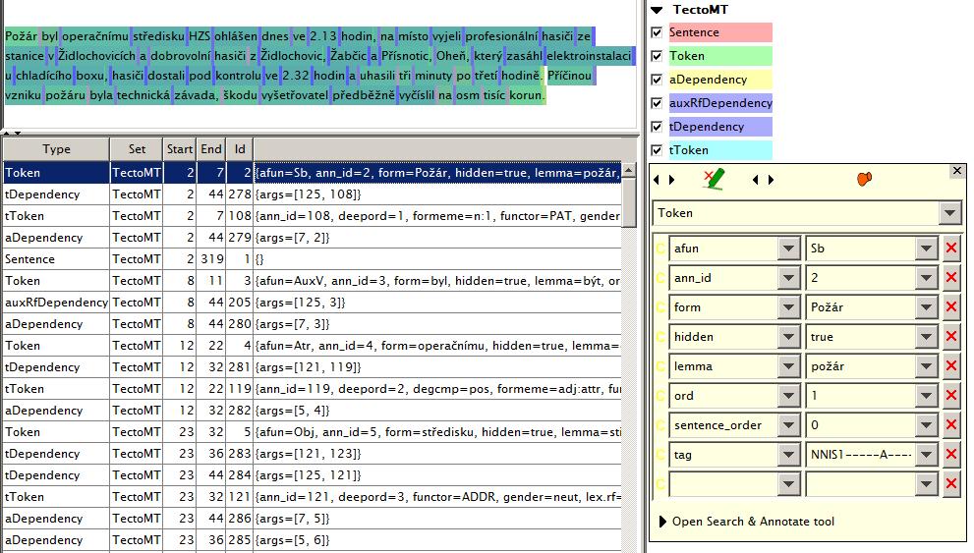Click the left arrow shrinking annotation end
The height and width of the screenshot is (553, 974).
point(756,180)
